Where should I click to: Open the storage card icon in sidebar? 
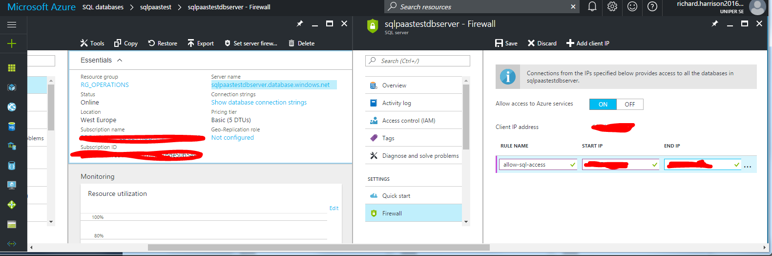pos(12,224)
